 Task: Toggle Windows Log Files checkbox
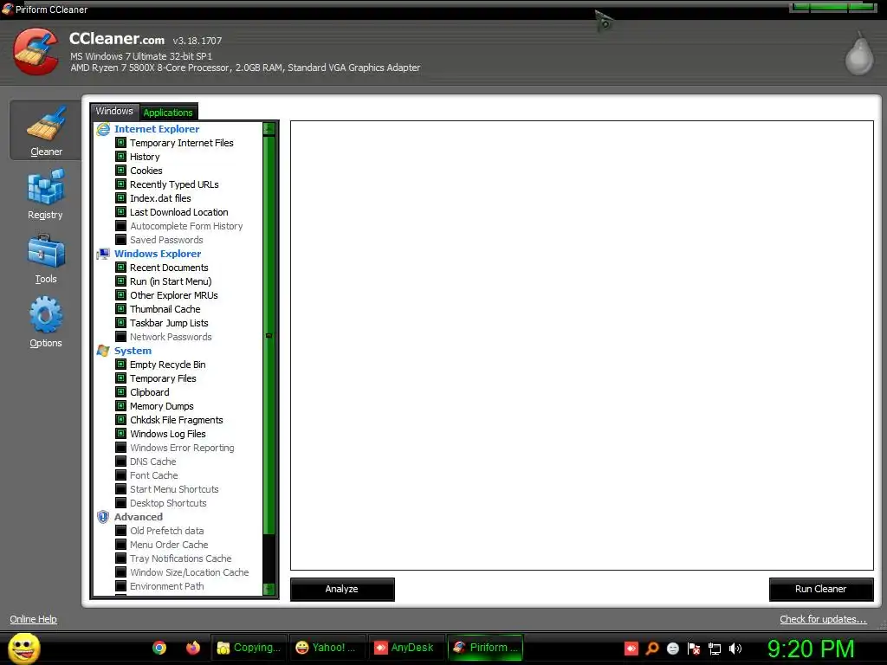coord(120,434)
